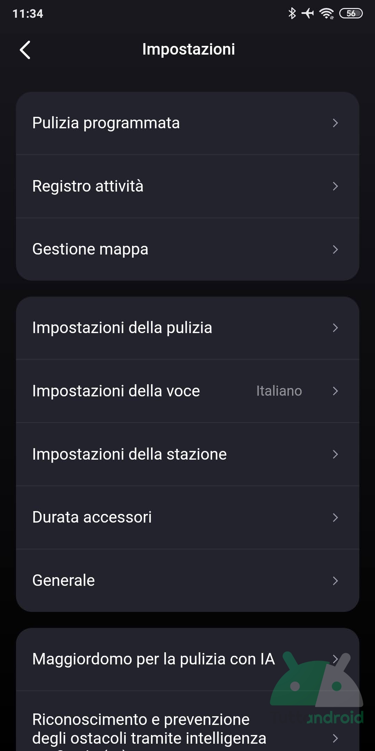375x751 pixels.
Task: Expand chevron next to Pulizia programmata
Action: [x=335, y=123]
